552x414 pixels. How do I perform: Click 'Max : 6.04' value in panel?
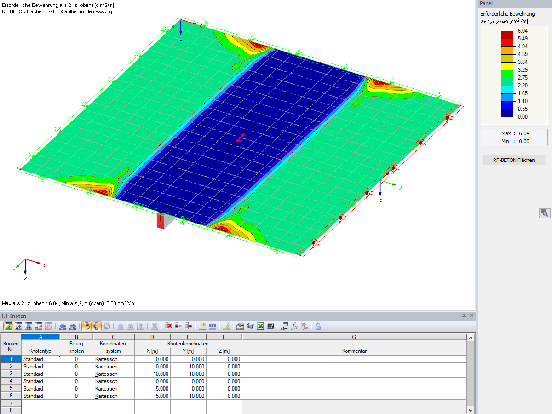click(515, 133)
